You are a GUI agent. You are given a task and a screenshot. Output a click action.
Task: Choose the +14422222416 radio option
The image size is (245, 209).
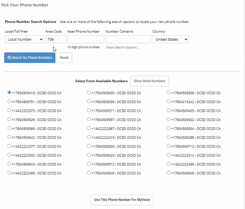coord(89,137)
